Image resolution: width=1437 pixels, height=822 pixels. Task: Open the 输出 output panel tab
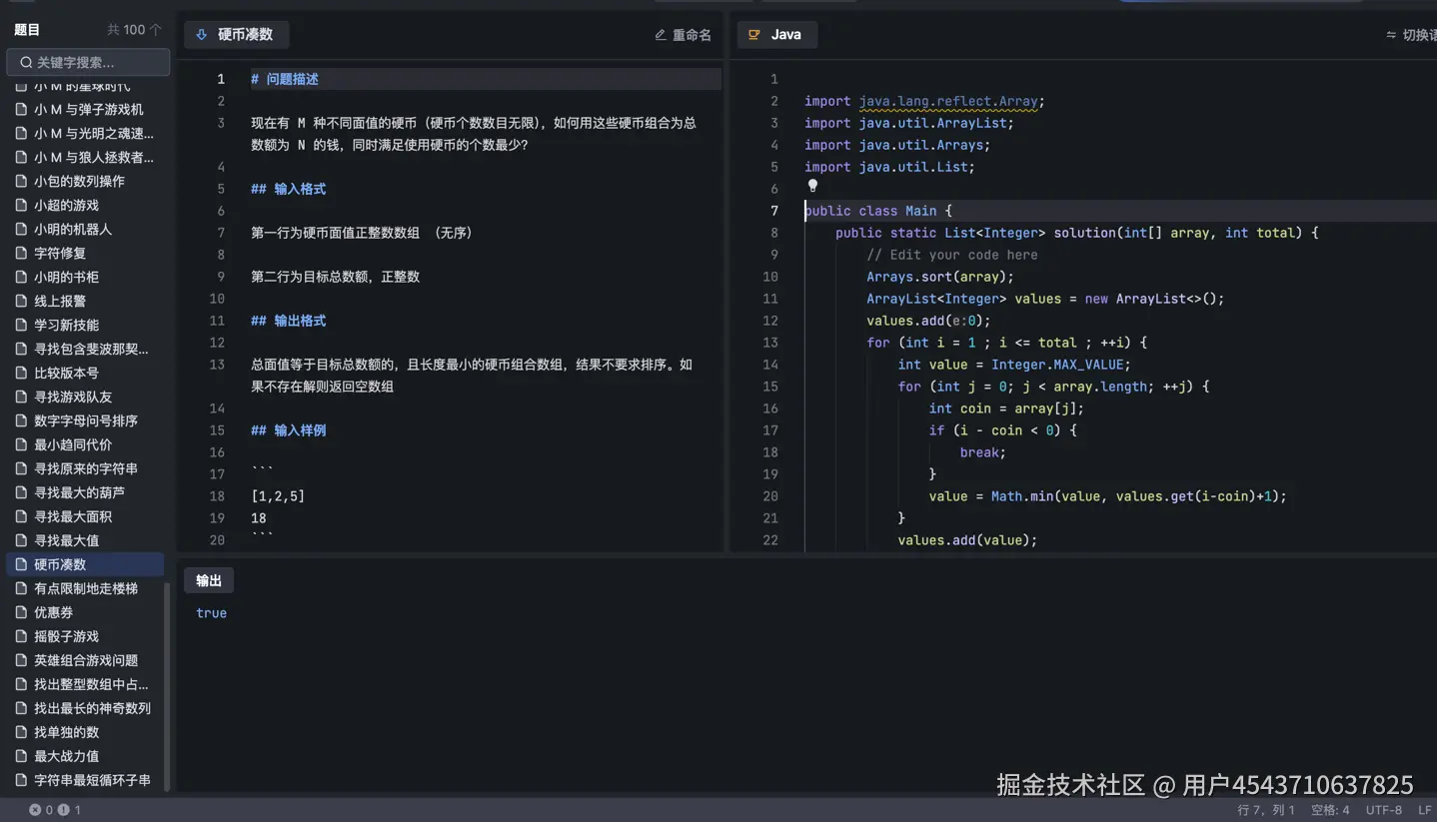click(208, 579)
